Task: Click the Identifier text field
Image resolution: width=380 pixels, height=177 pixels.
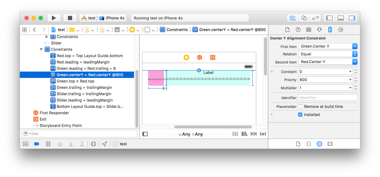Action: 328,98
